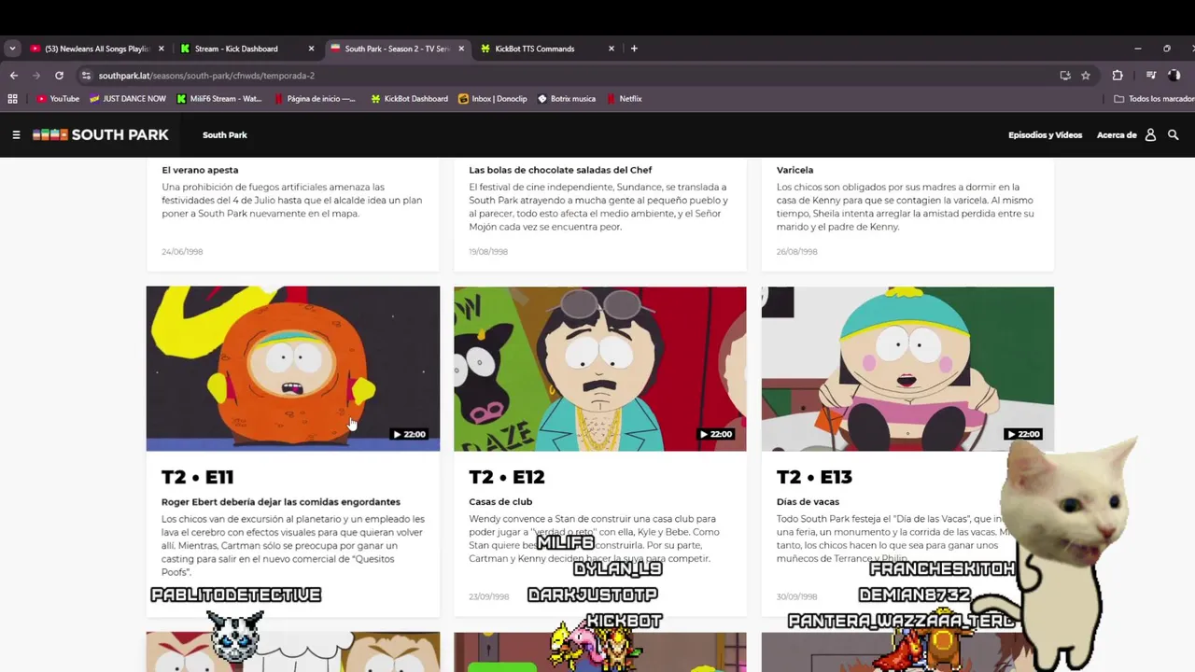Open the T2 E12 episode thumbnail
Image resolution: width=1195 pixels, height=672 pixels.
point(599,369)
